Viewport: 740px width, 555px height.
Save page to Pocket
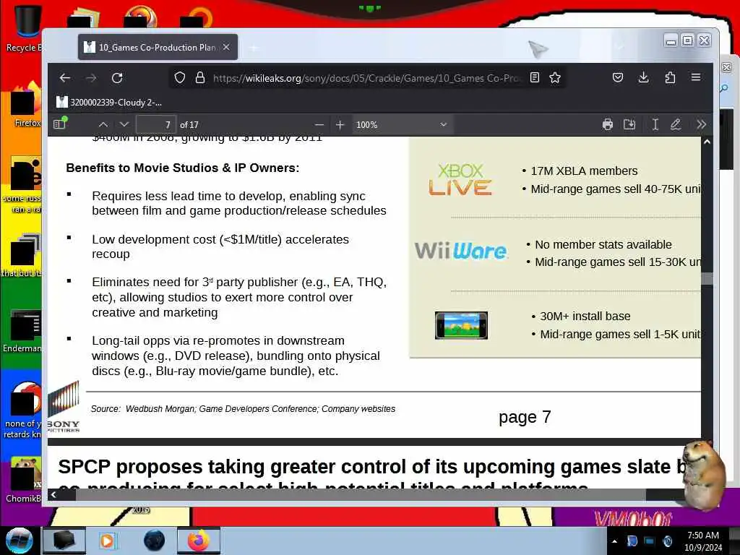coord(618,77)
